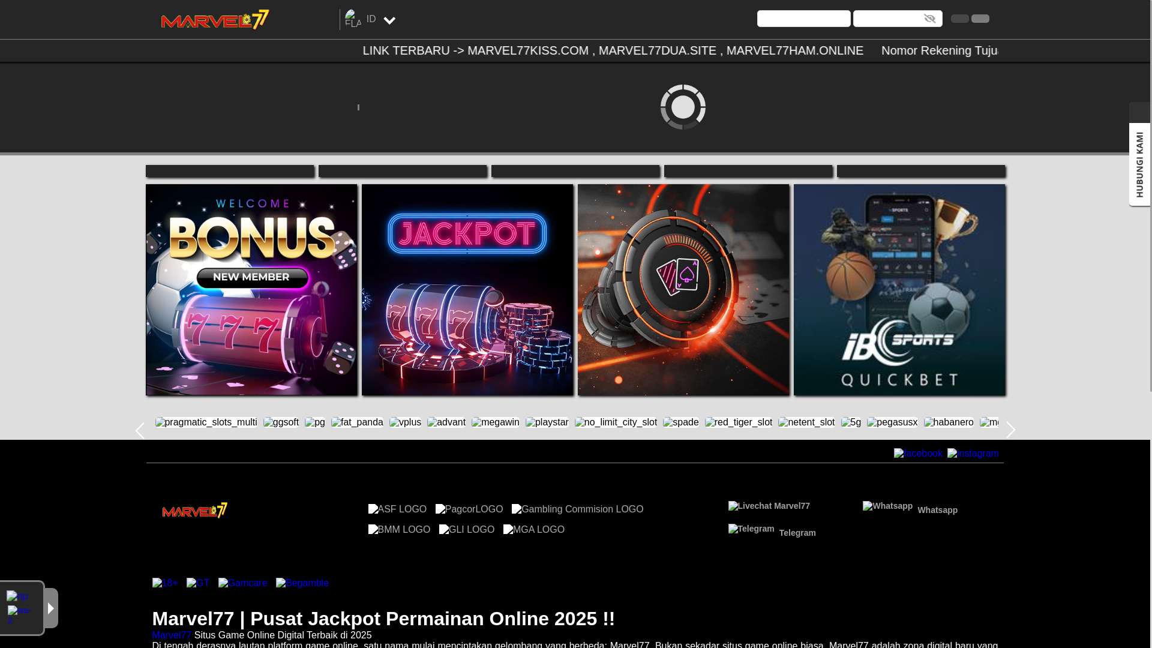This screenshot has height=648, width=1152.
Task: Select pegasusx provider
Action: (892, 422)
